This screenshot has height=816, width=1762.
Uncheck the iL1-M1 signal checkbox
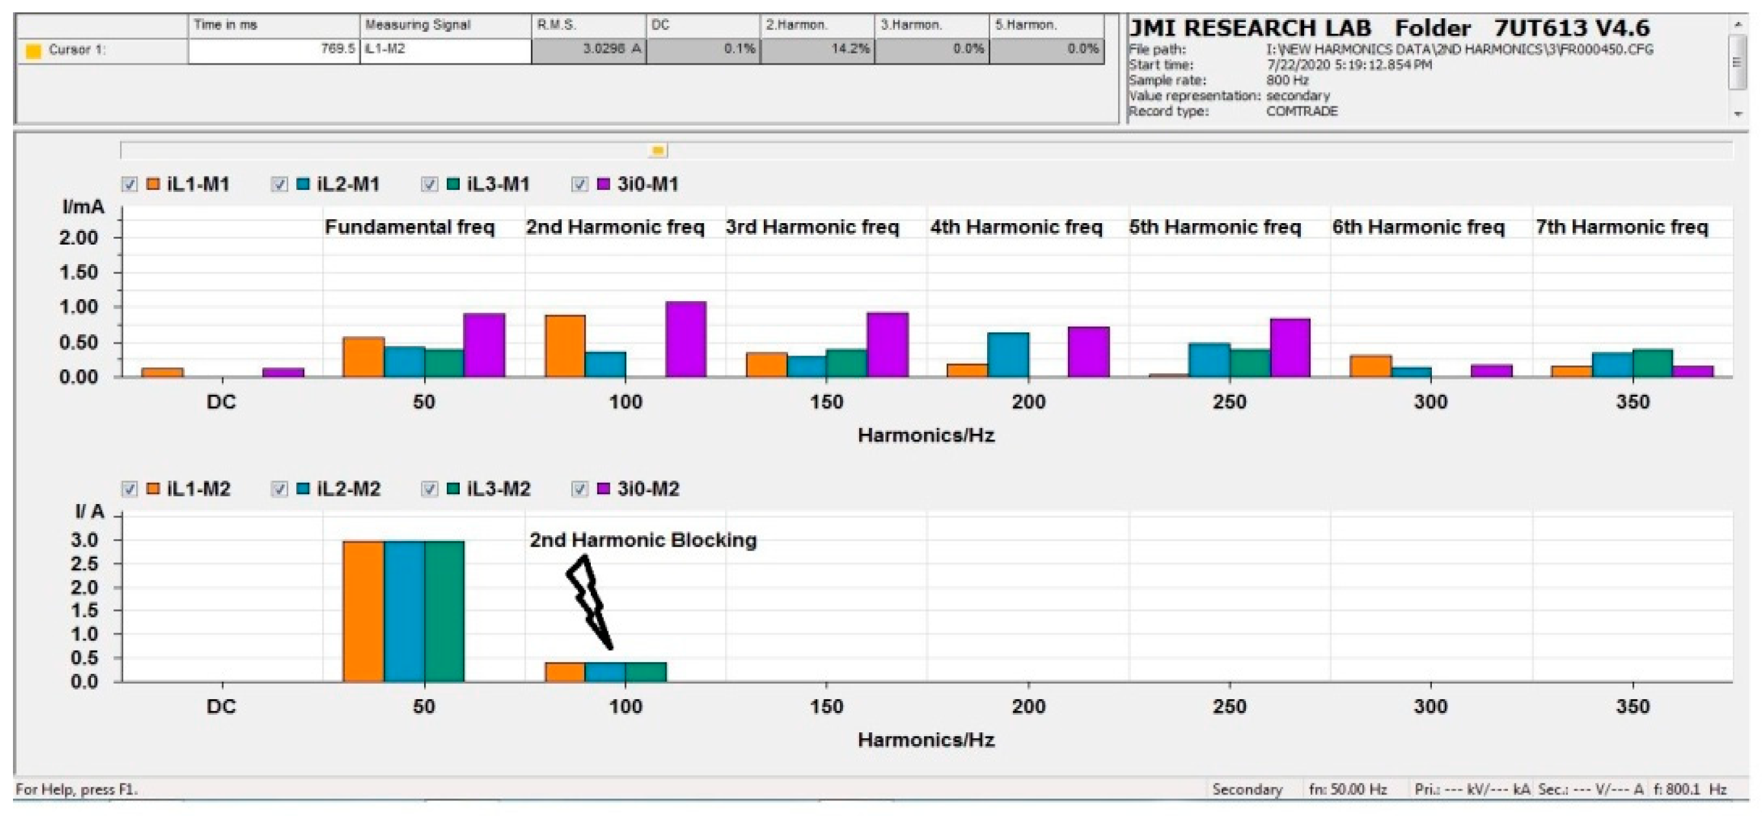pos(130,185)
